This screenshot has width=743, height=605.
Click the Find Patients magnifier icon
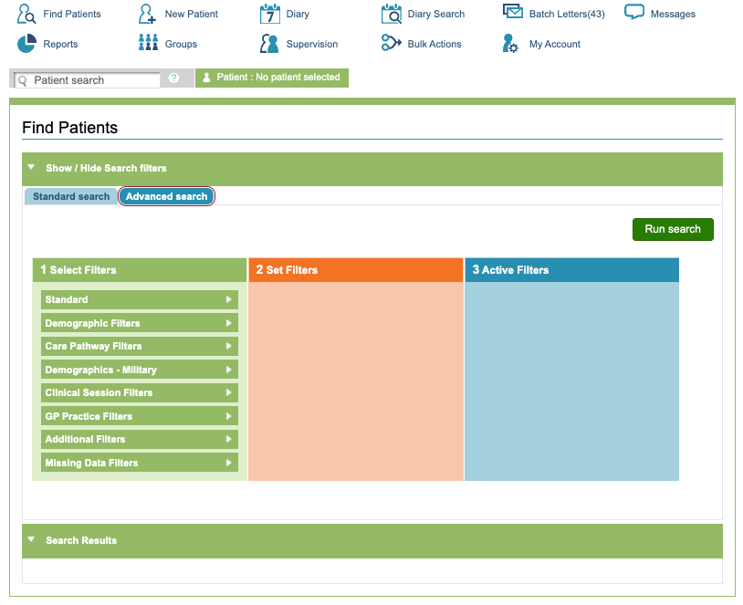point(26,14)
